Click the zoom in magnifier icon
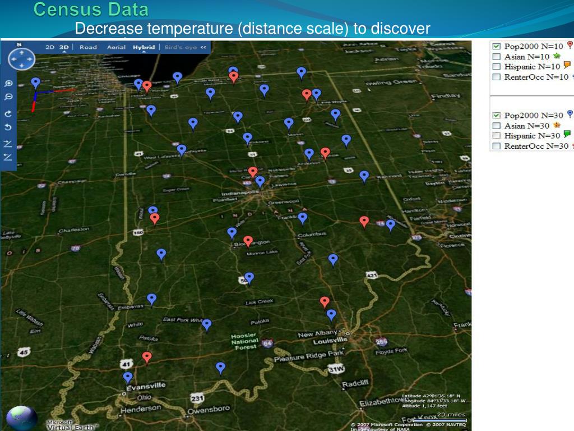The height and width of the screenshot is (431, 574). click(x=8, y=84)
